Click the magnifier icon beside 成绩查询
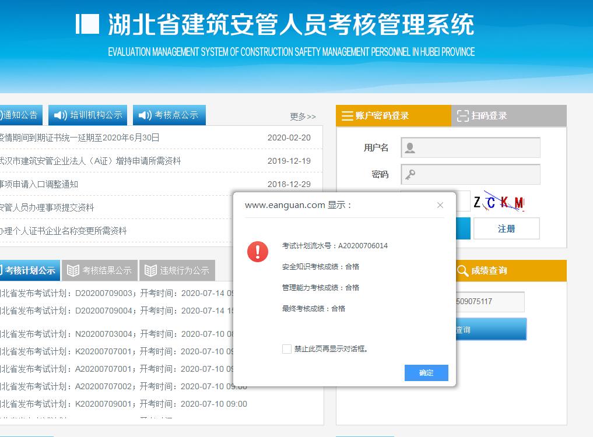 (x=462, y=271)
